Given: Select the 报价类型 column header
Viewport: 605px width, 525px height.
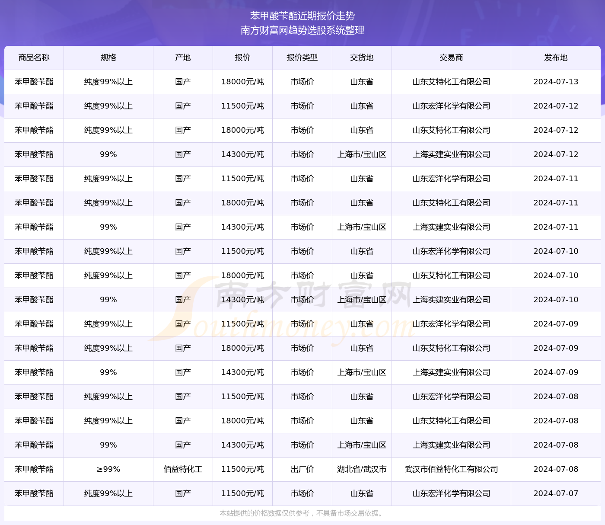Looking at the screenshot, I should 302,58.
